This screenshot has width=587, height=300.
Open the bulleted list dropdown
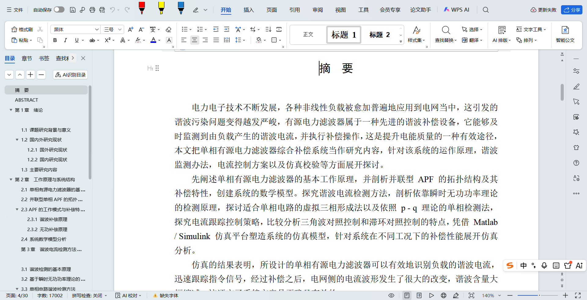click(x=190, y=30)
